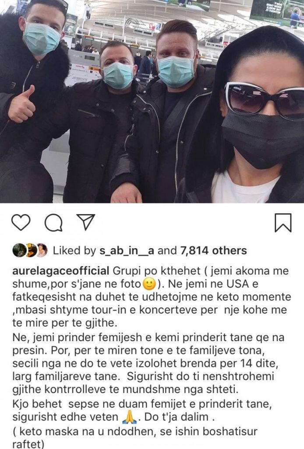Screen dimensions: 304x449
Task: View the 7,814 others likes list
Action: coord(213,250)
